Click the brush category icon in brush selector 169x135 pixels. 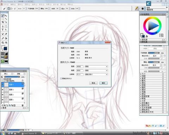coord(137,8)
